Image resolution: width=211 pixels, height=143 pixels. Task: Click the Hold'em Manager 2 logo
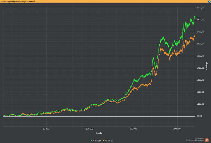[207, 140]
